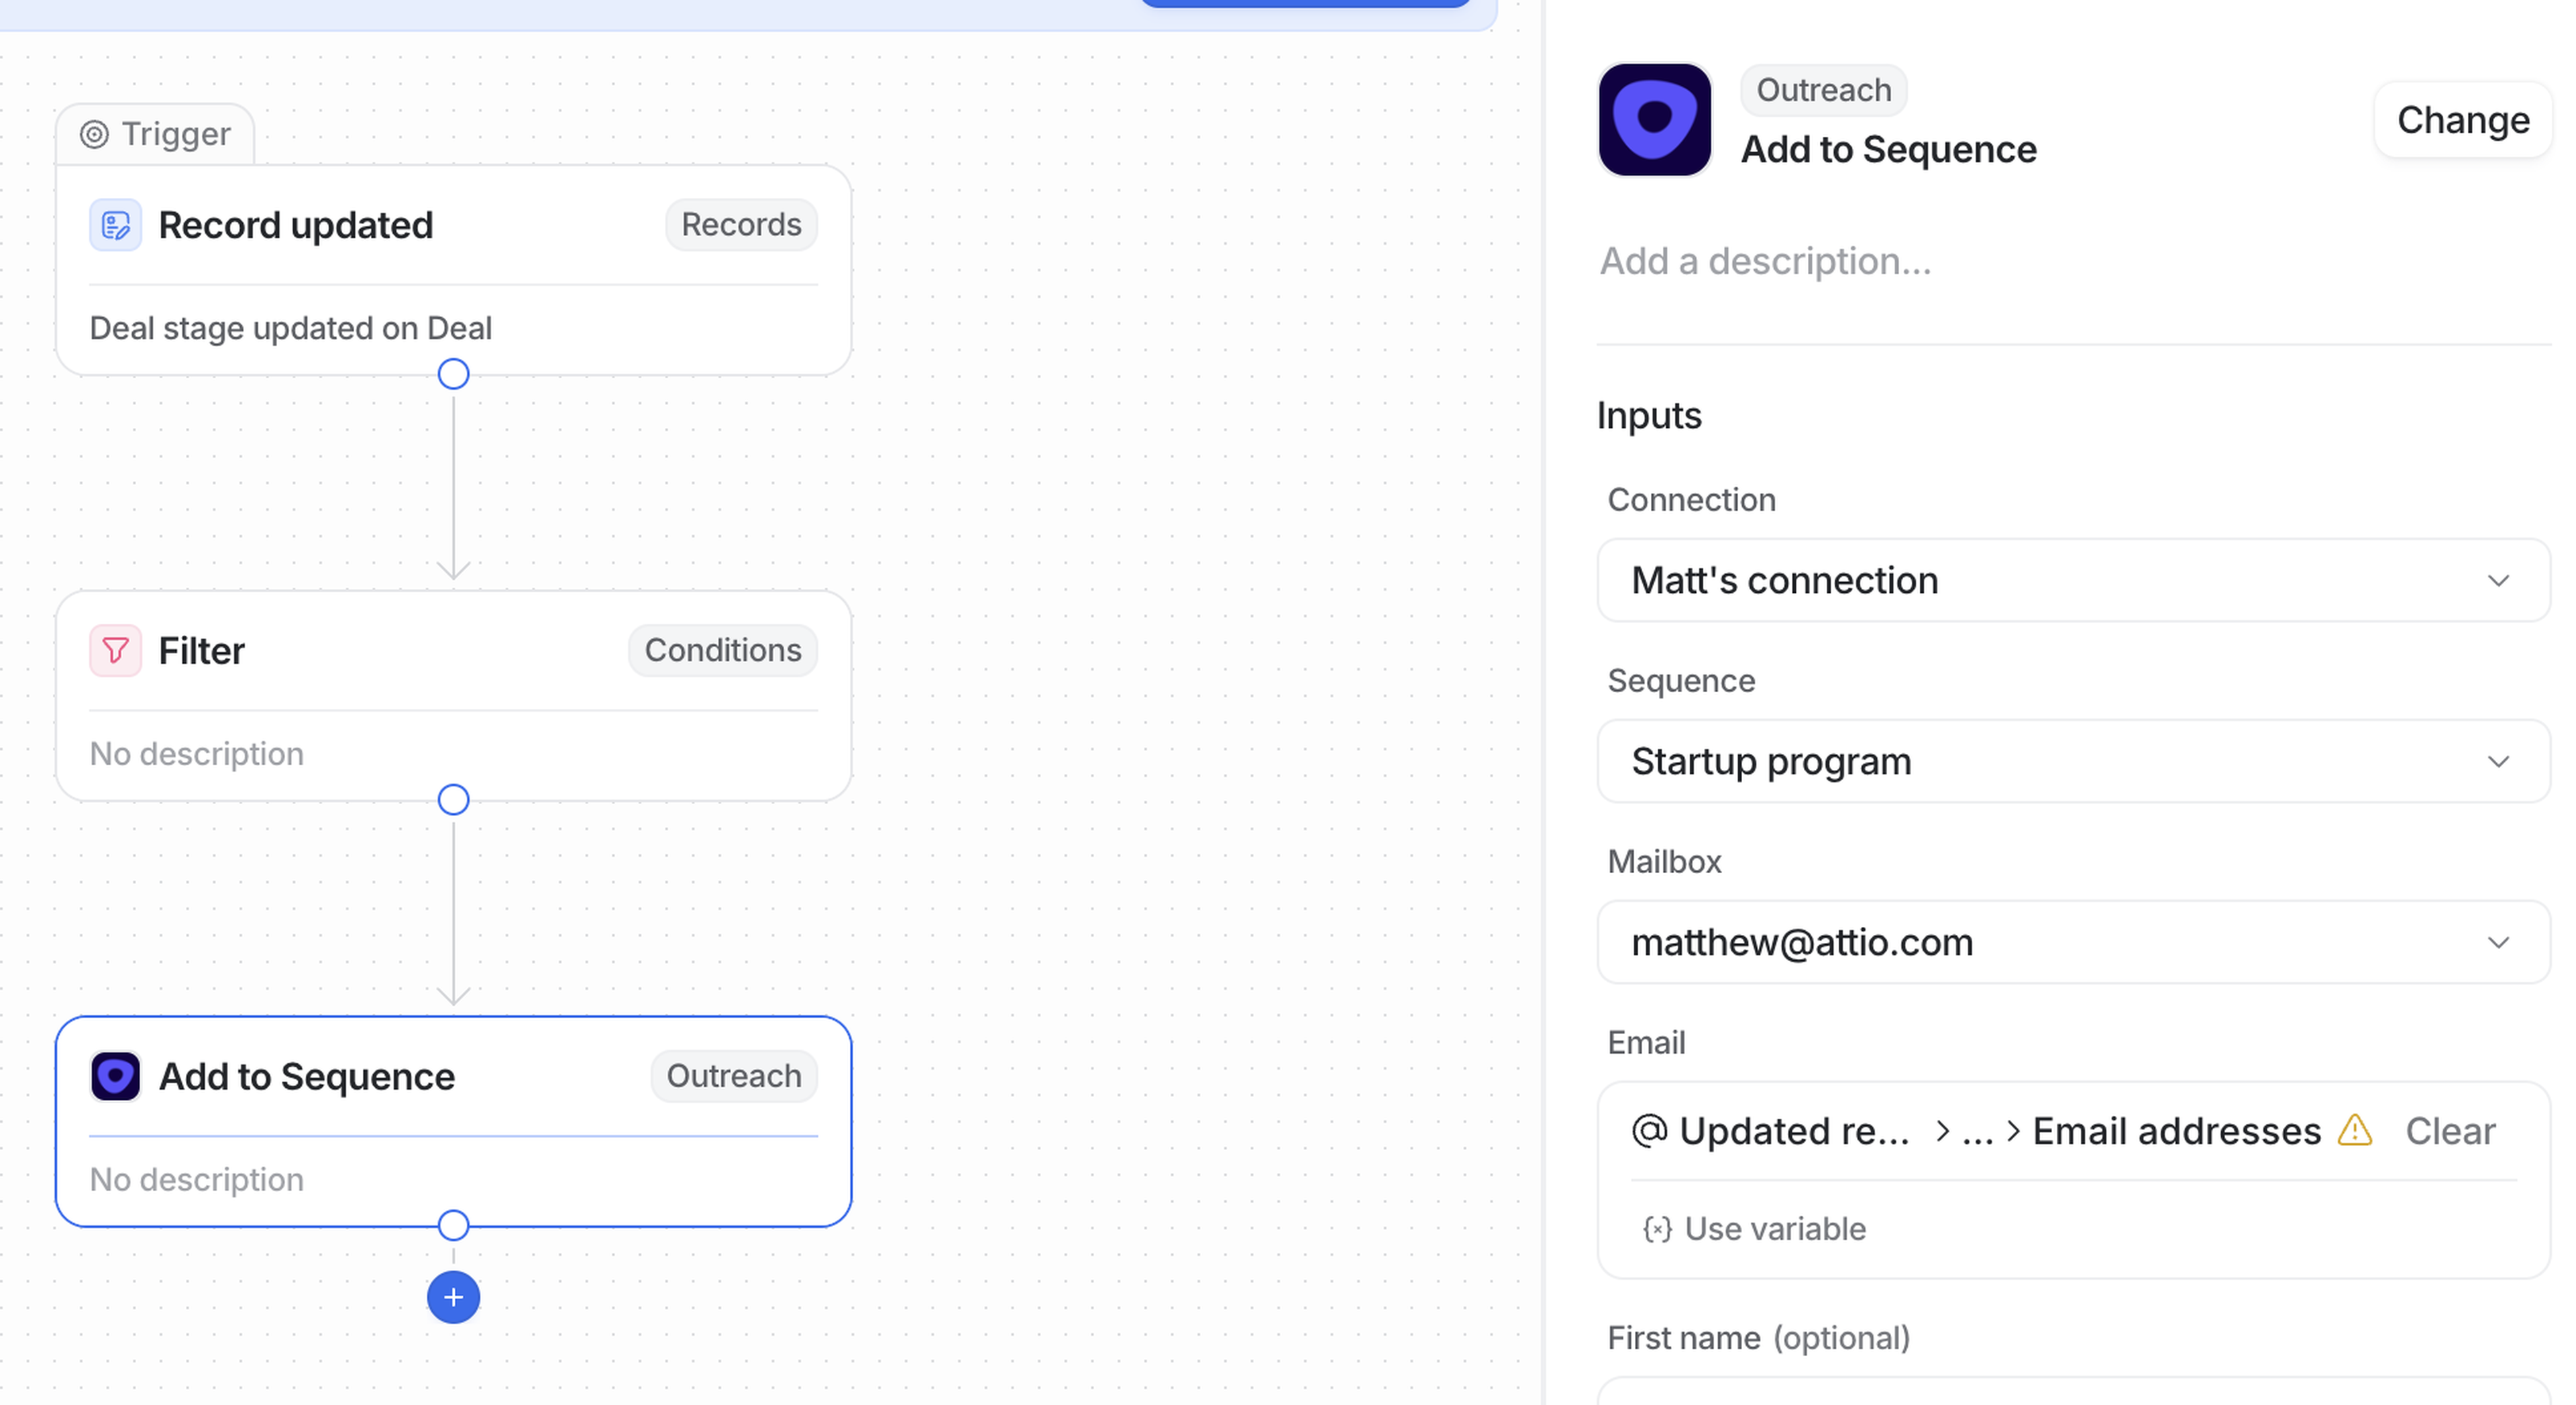This screenshot has height=1405, width=2576.
Task: Click the blue plus add-step button
Action: click(x=453, y=1297)
